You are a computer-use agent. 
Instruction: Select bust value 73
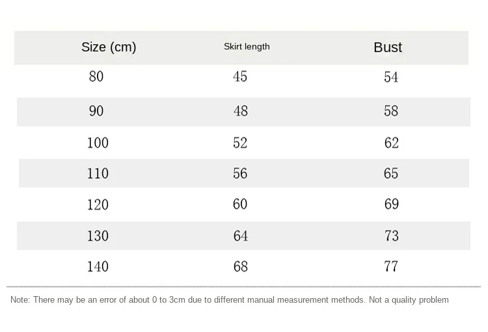[392, 236]
